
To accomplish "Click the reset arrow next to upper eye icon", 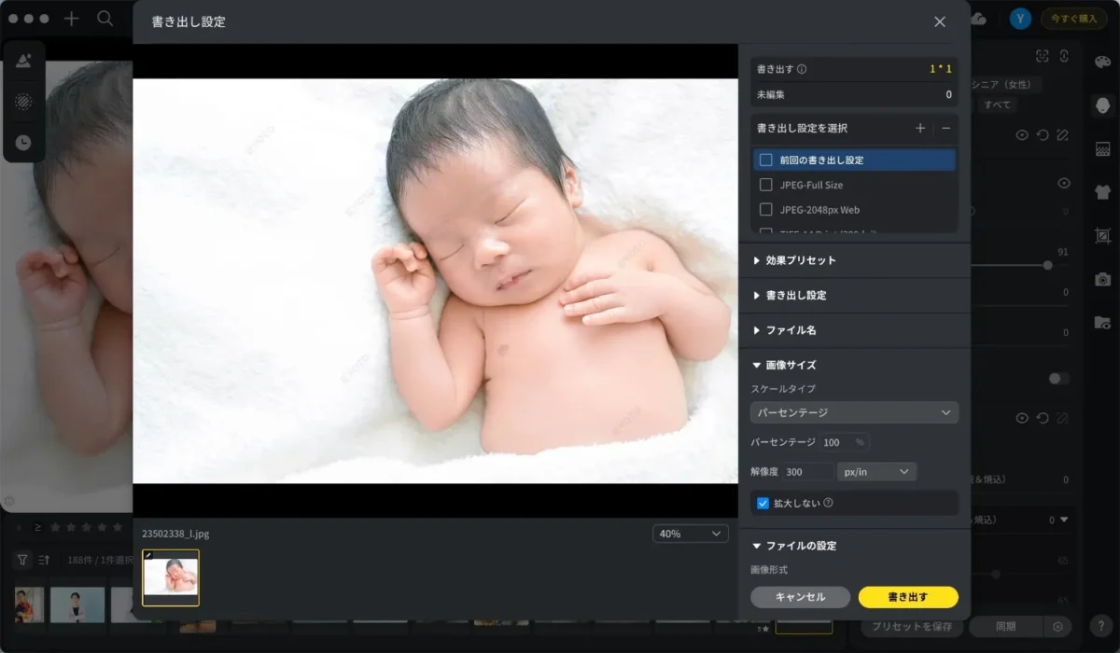I will point(1042,135).
